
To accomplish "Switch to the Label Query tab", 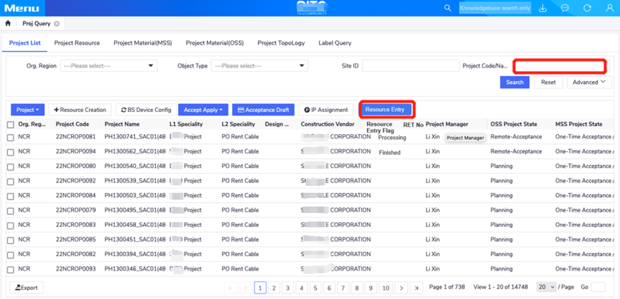I will coord(335,43).
